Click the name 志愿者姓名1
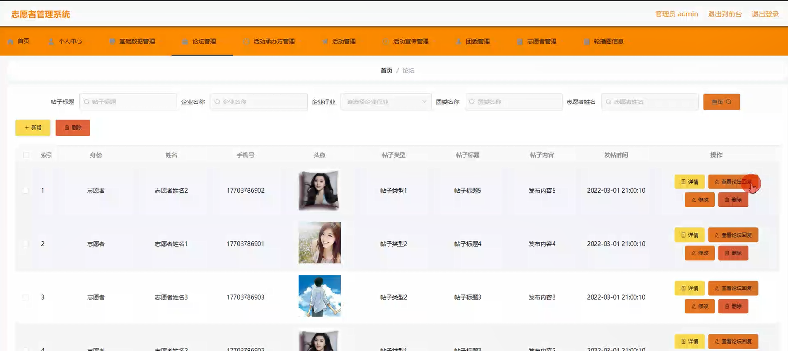This screenshot has height=351, width=788. tap(171, 244)
